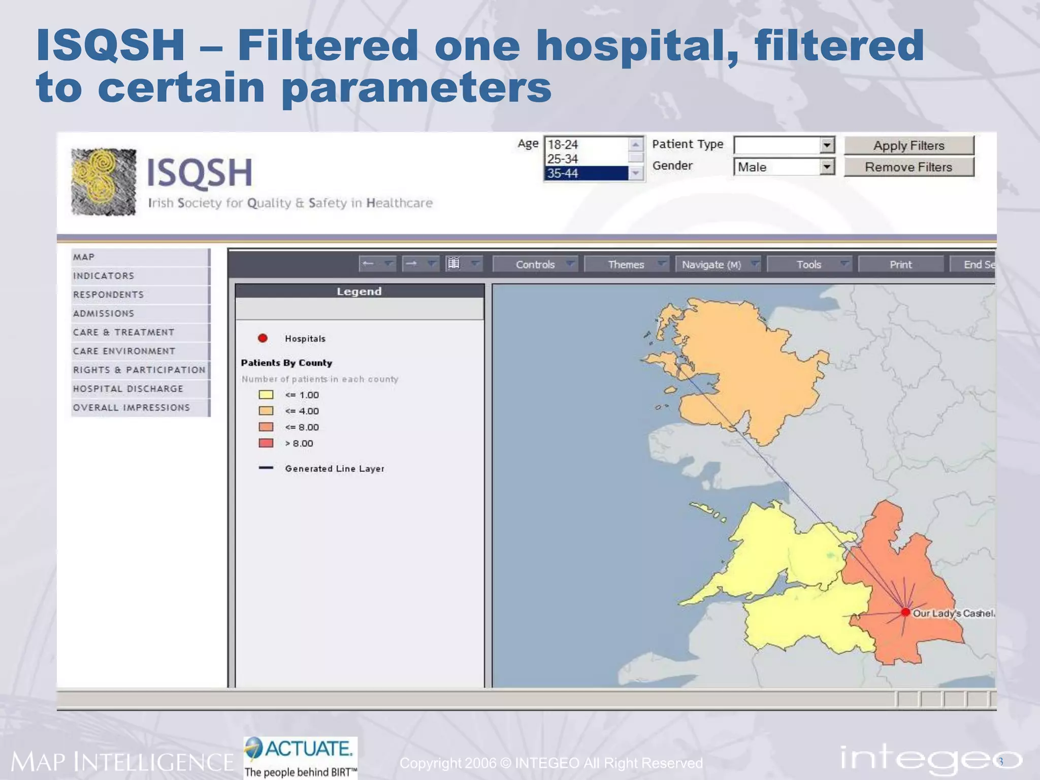Click Remove Filters button

909,167
